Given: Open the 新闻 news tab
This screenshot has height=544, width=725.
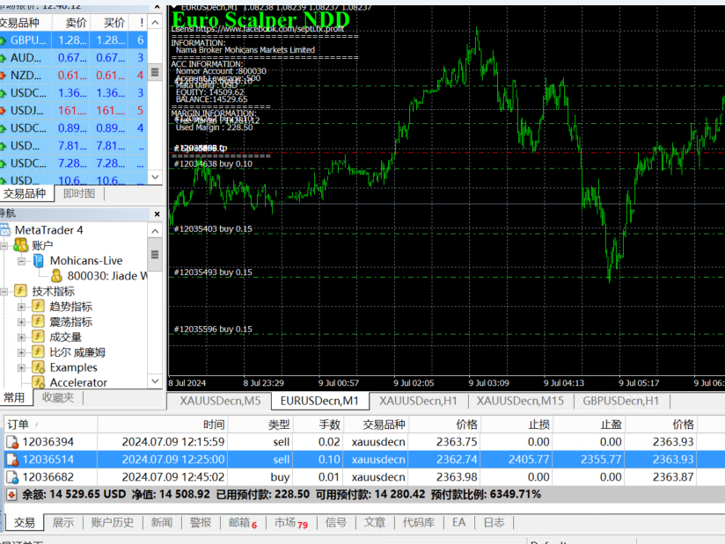Looking at the screenshot, I should point(162,522).
